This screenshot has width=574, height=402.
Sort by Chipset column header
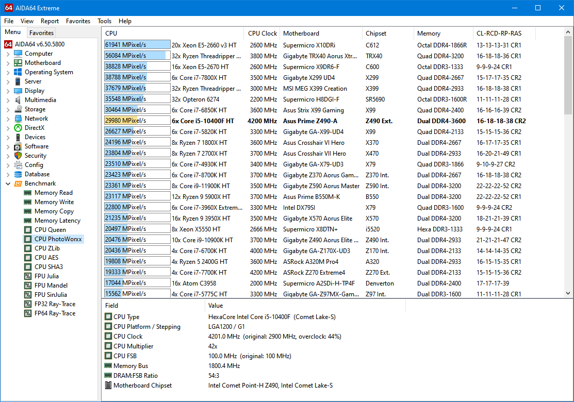pos(388,33)
